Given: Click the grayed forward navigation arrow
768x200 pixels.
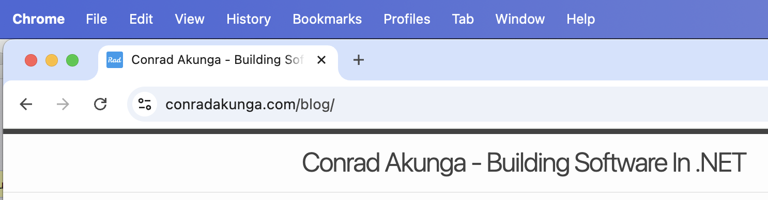Looking at the screenshot, I should [63, 105].
